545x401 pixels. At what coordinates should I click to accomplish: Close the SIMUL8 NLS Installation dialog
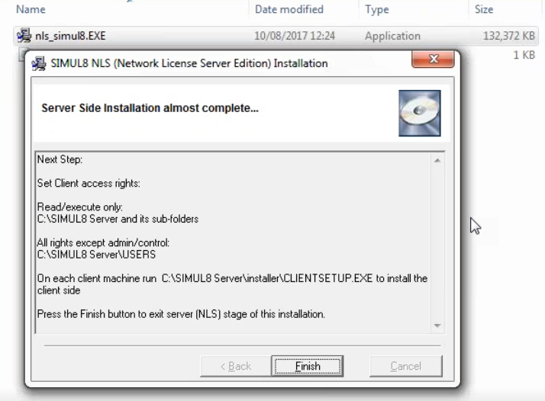434,60
